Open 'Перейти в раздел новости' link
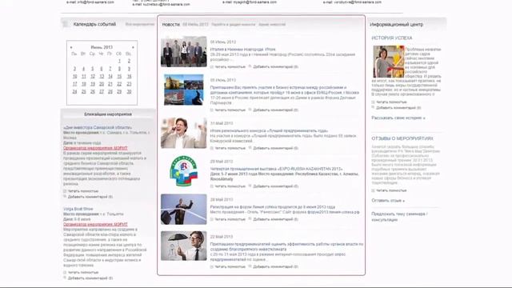 pyautogui.click(x=233, y=25)
